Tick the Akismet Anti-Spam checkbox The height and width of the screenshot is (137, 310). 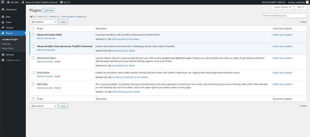click(x=33, y=58)
